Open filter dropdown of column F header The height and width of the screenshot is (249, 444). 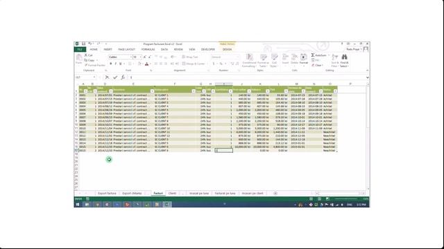(x=194, y=91)
